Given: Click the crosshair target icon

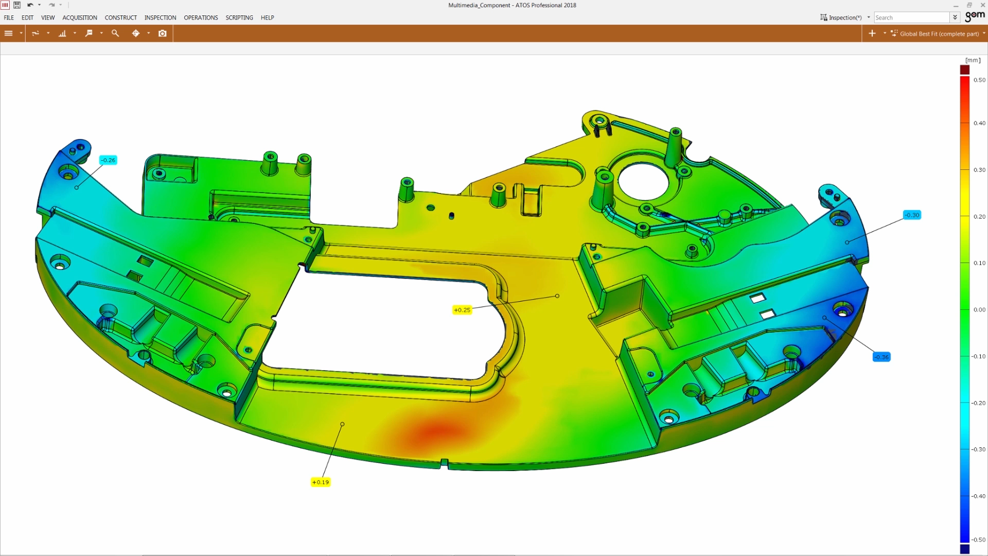Looking at the screenshot, I should point(136,33).
